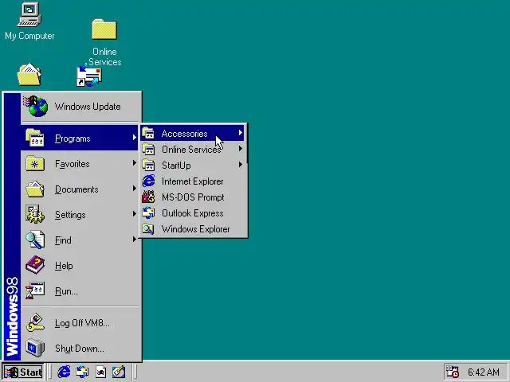Click the Settings gears icon
The height and width of the screenshot is (382, 510).
pyautogui.click(x=35, y=214)
